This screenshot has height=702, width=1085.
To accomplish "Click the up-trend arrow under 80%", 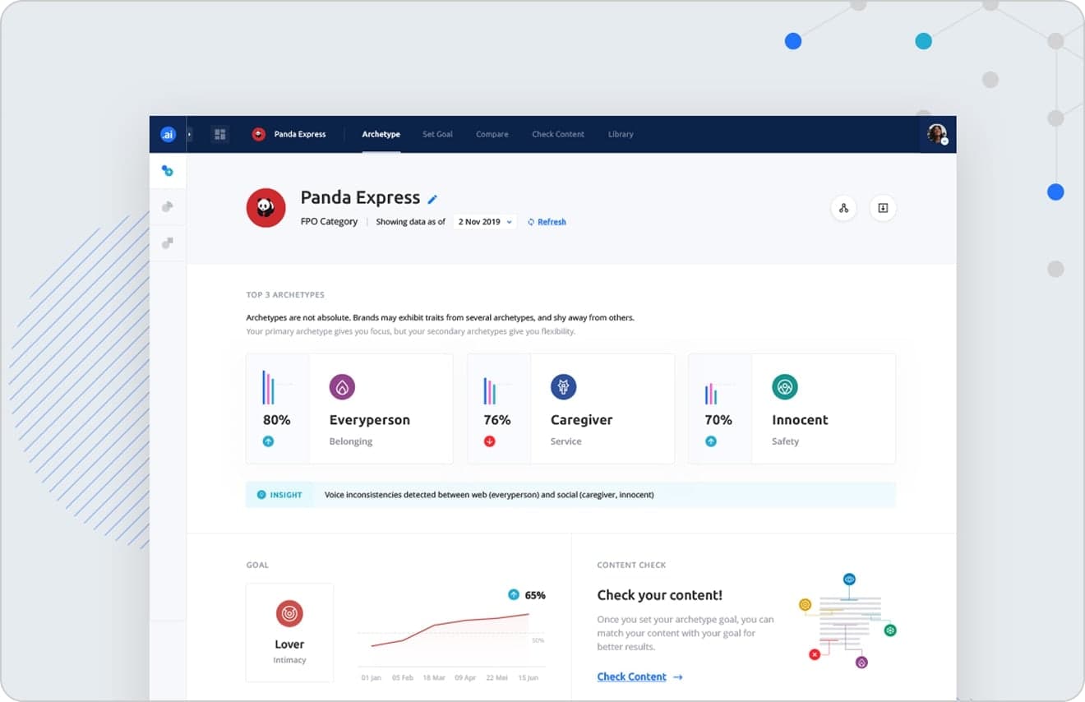I will 268,441.
